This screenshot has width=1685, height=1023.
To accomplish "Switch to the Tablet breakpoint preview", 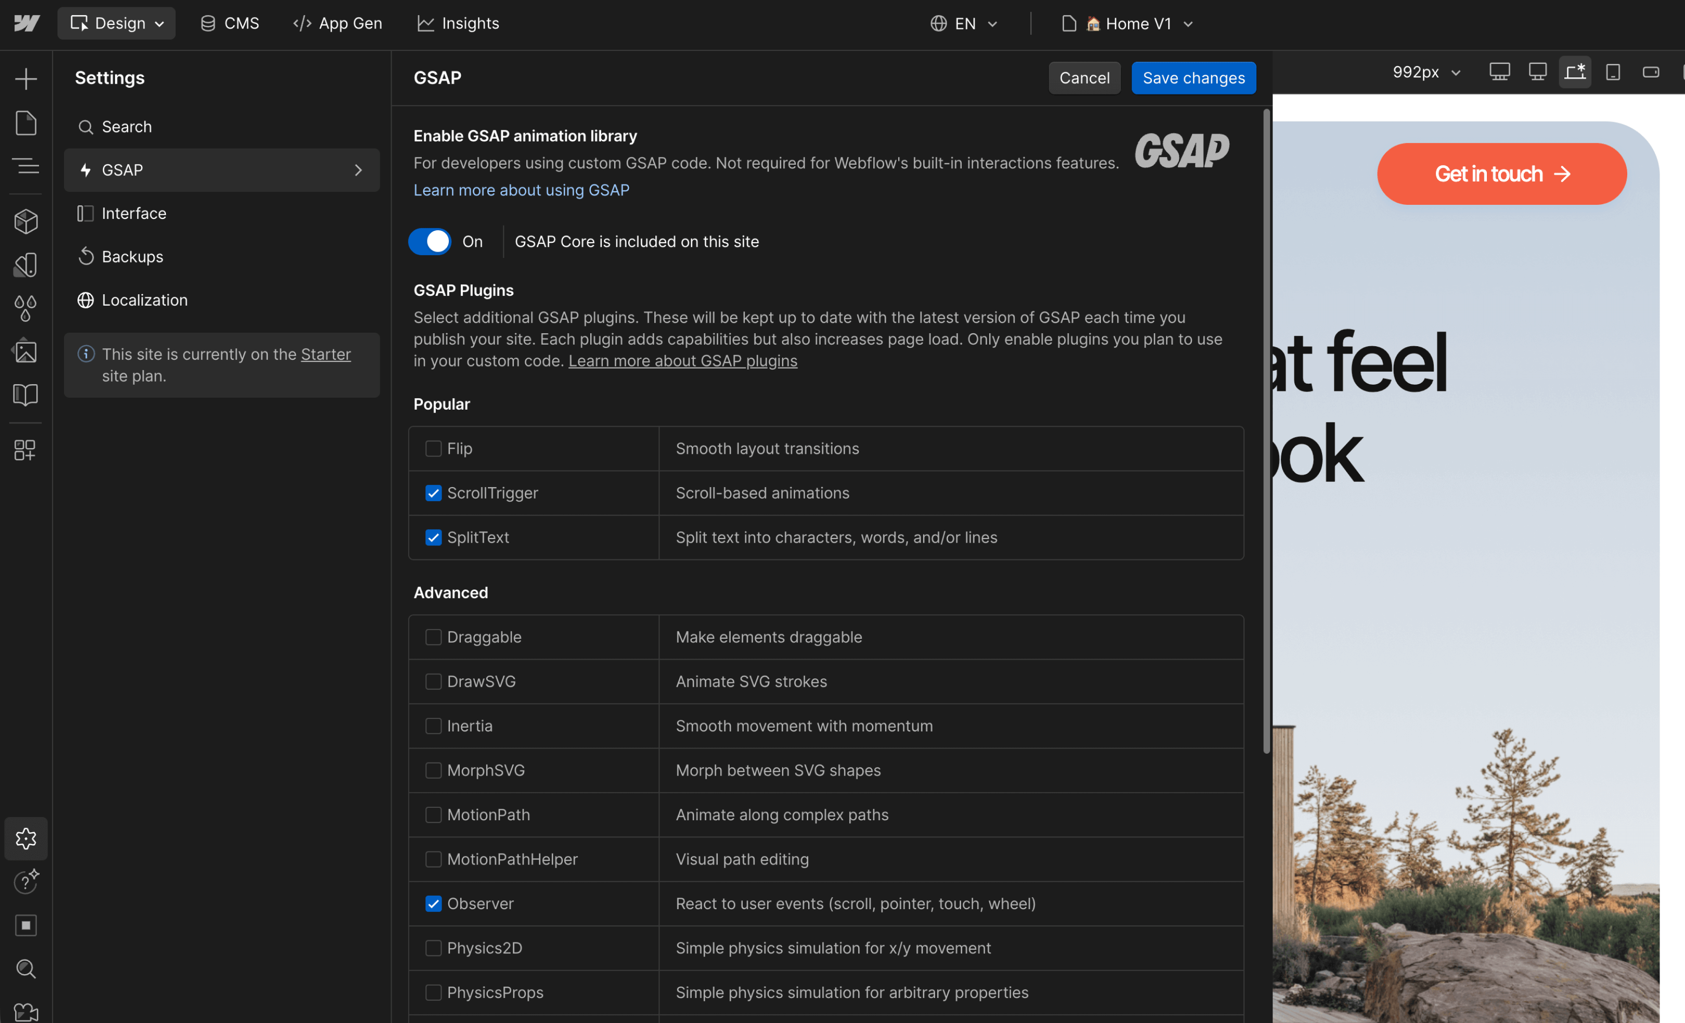I will pyautogui.click(x=1613, y=71).
